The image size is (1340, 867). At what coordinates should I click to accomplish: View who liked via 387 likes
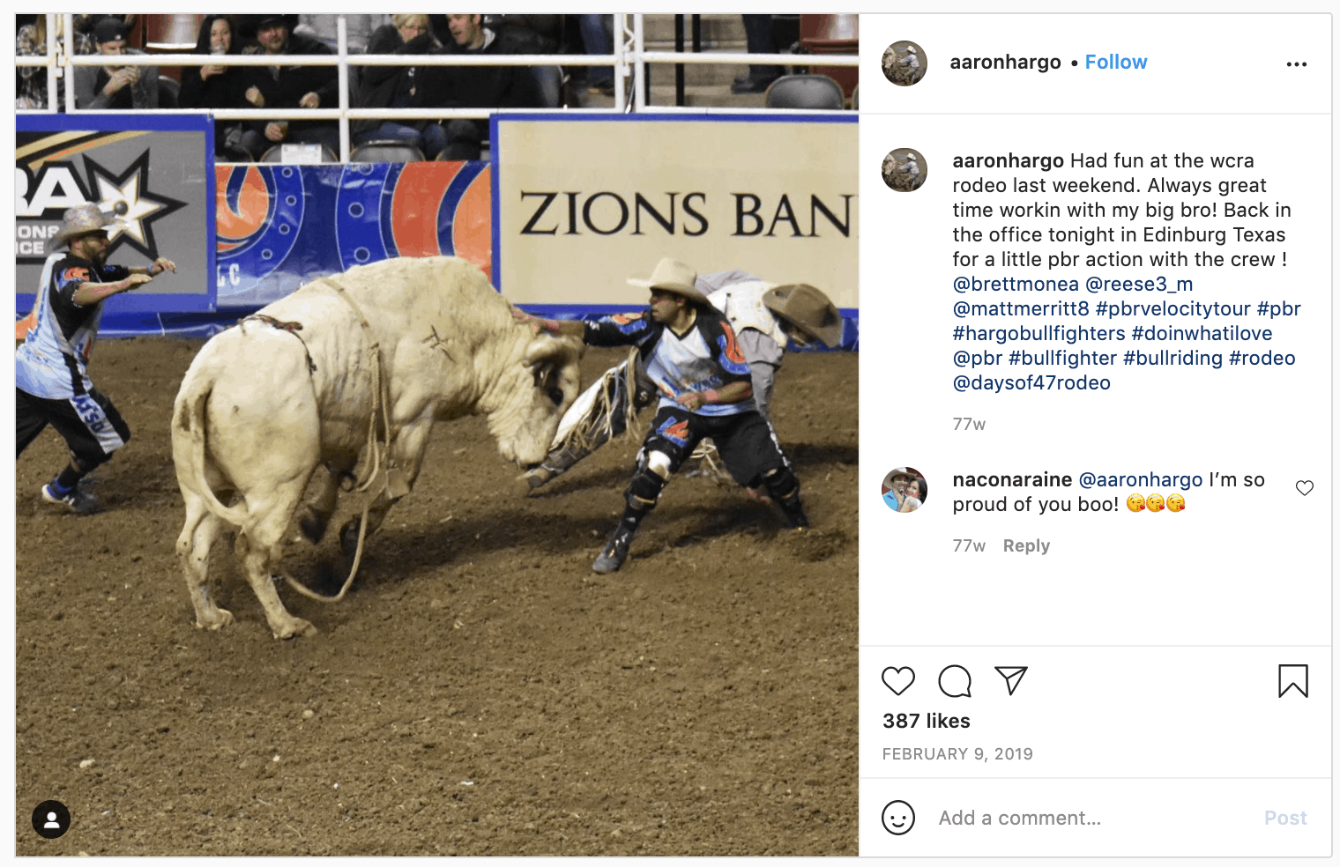pos(927,721)
